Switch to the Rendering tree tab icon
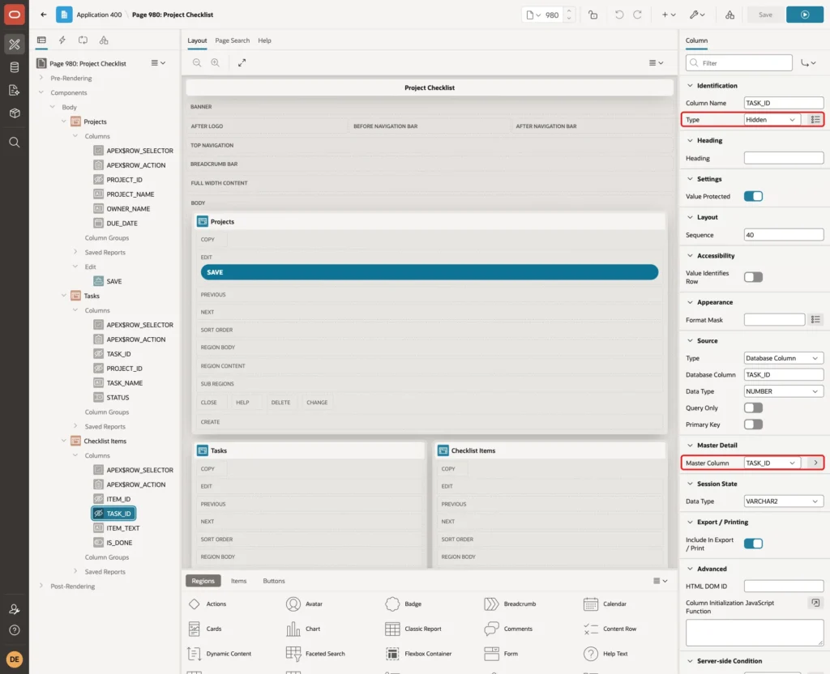Screen dimensions: 830x674 pyautogui.click(x=41, y=41)
